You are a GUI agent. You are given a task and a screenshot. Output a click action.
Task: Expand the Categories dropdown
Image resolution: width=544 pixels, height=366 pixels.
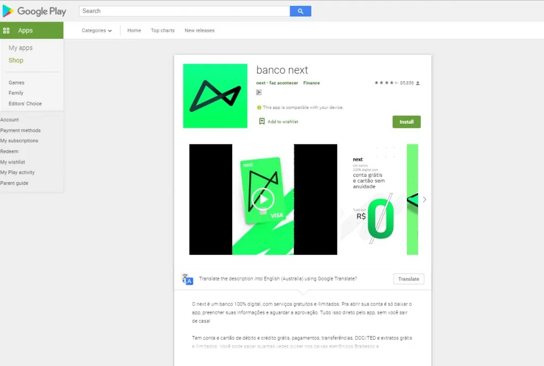tap(97, 30)
